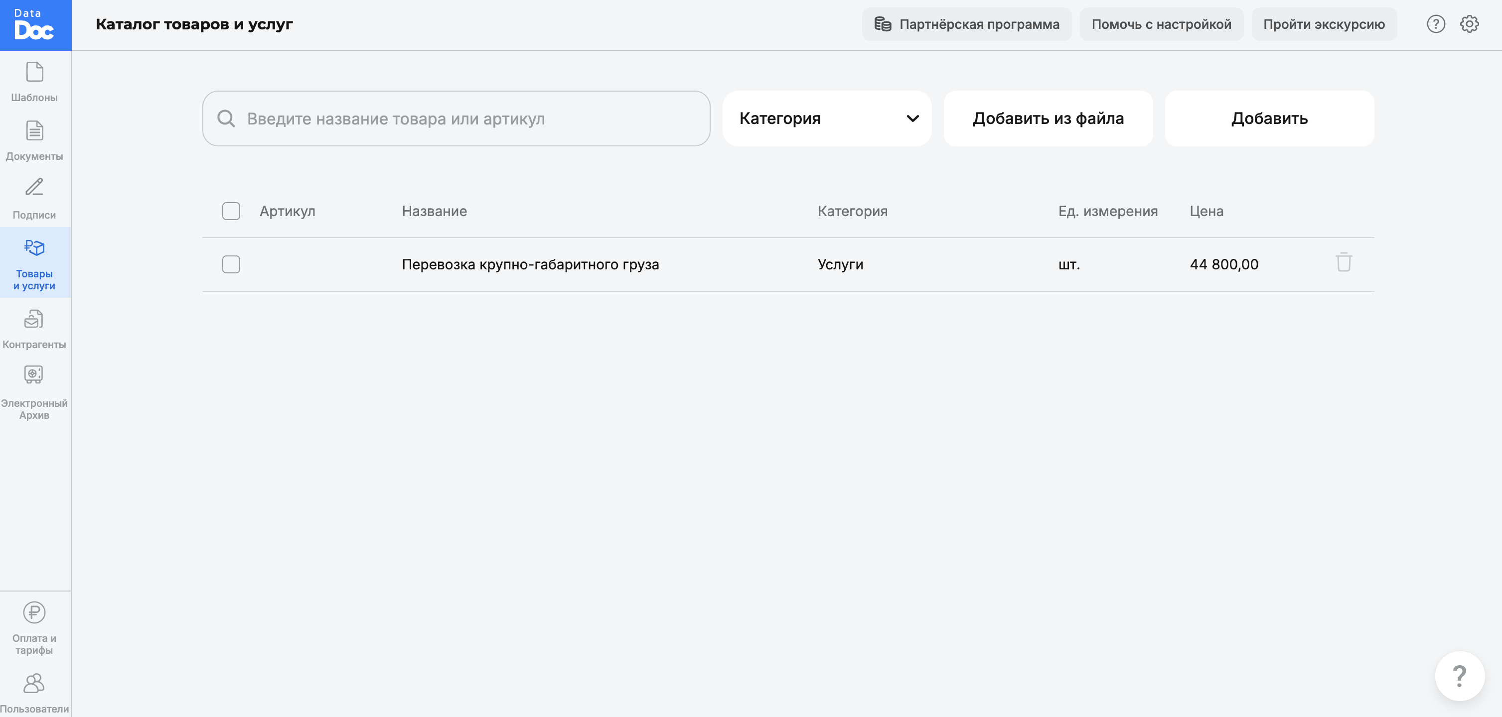
Task: Delete the Перевозка крупно-габаритного груза item
Action: pyautogui.click(x=1343, y=264)
